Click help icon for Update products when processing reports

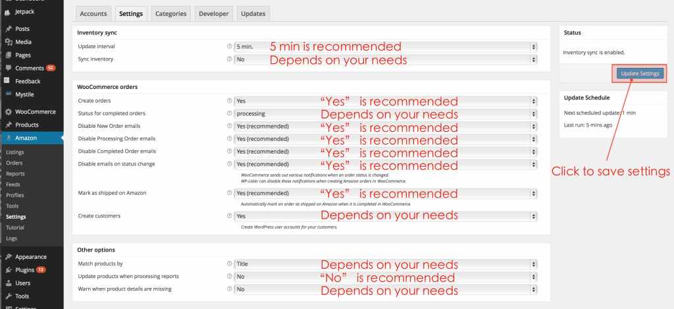pos(229,276)
